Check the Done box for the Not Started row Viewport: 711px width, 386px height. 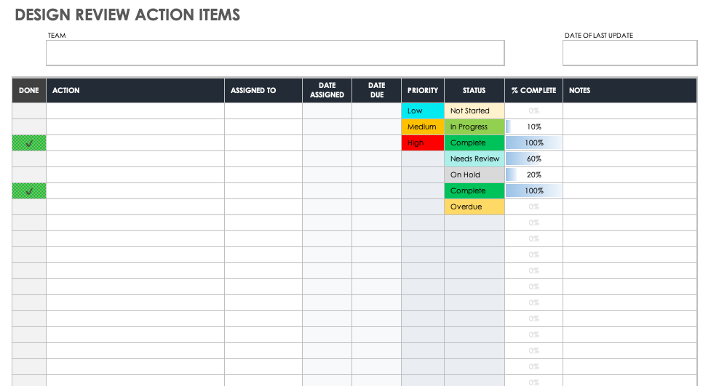29,111
